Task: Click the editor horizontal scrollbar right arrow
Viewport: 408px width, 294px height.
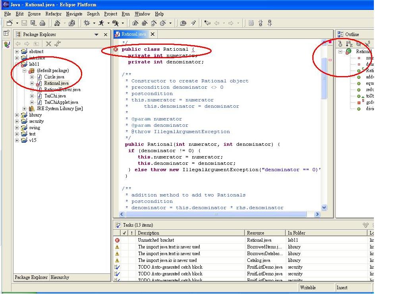Action: 317,214
